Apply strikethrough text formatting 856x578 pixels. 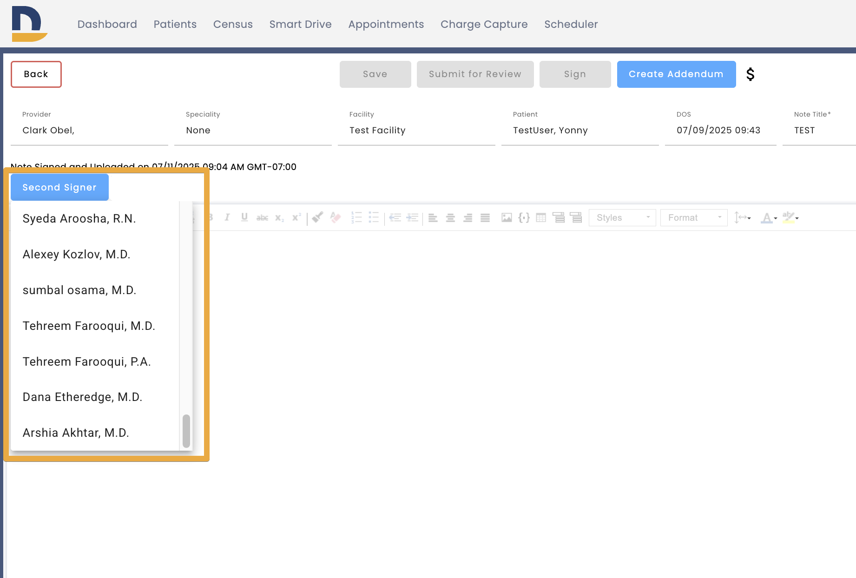pos(262,217)
